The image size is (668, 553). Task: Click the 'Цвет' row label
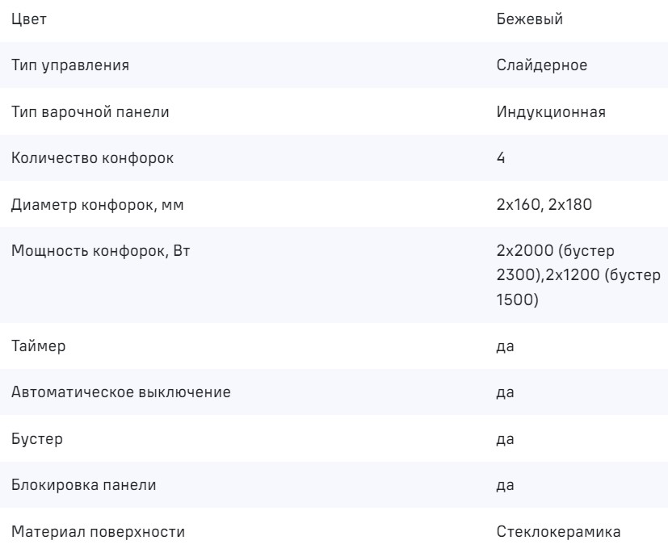coord(29,20)
